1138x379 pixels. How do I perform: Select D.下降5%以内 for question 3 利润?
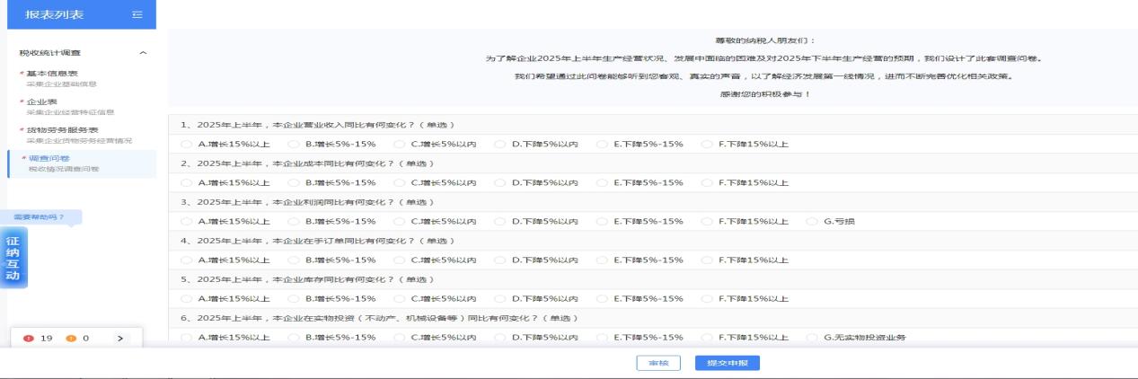point(499,221)
